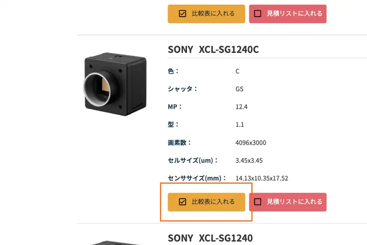
Task: Click the 型 value 1.1
Action: coord(240,125)
